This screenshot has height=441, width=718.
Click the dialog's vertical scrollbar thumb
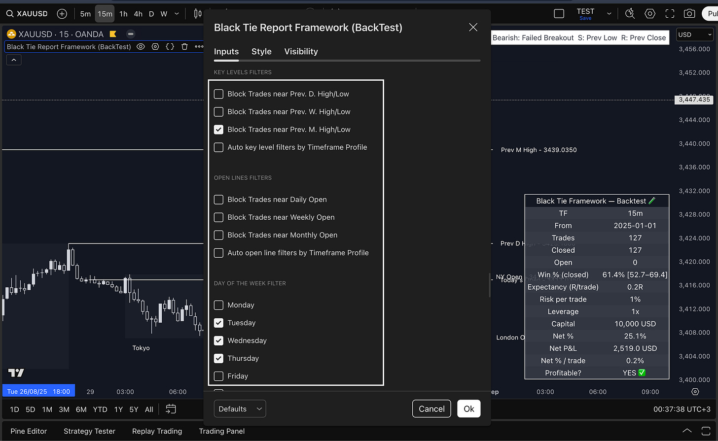(x=489, y=285)
